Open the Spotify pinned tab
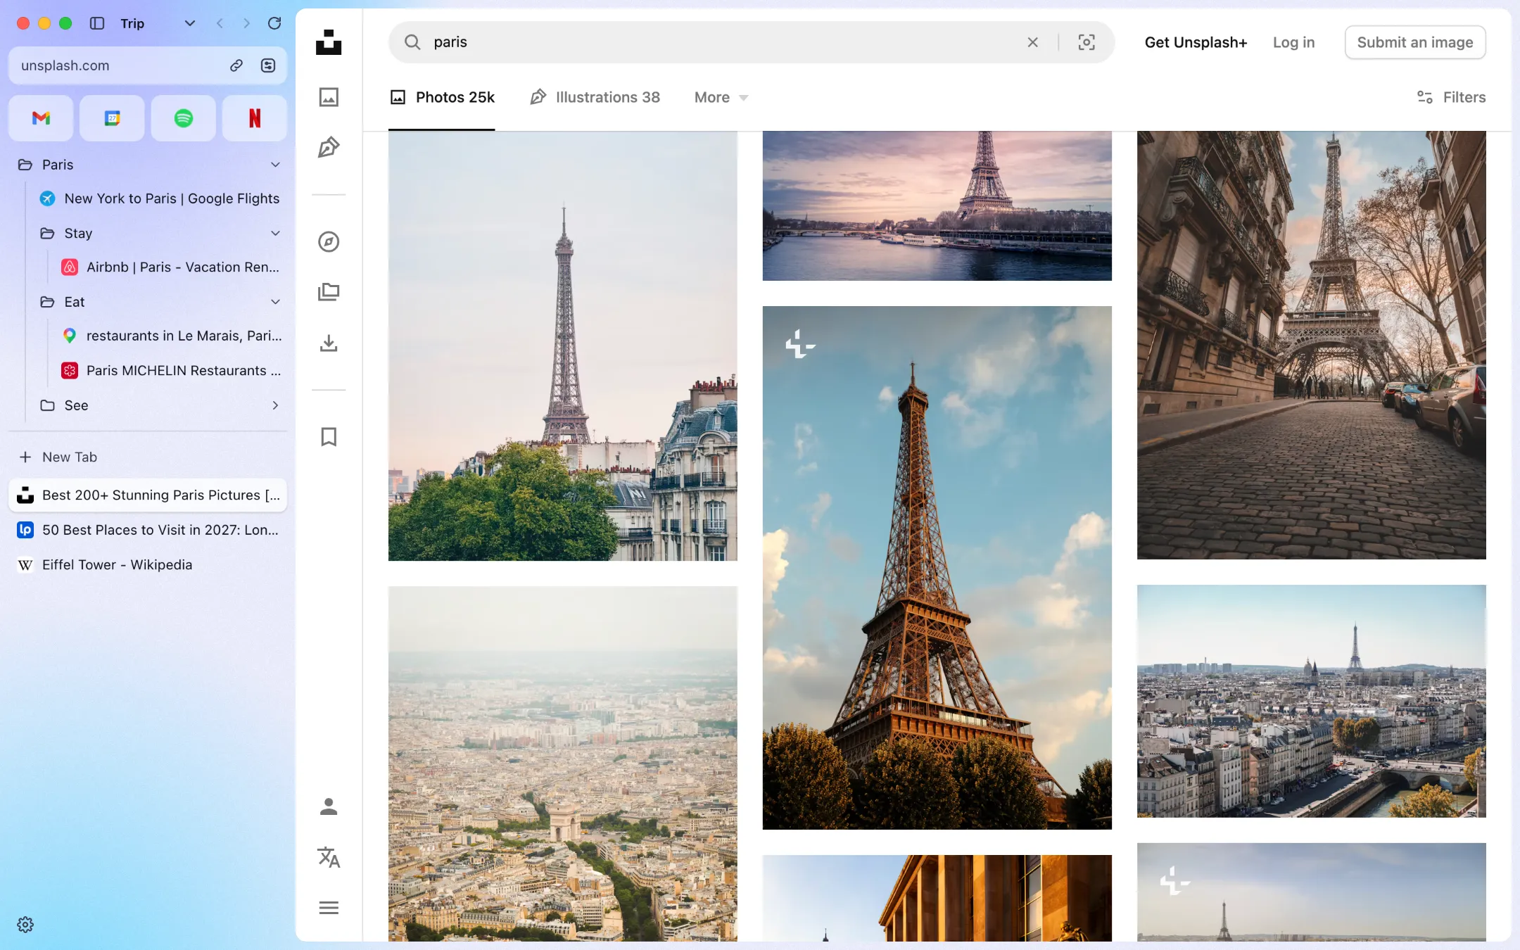The width and height of the screenshot is (1520, 950). [x=184, y=118]
